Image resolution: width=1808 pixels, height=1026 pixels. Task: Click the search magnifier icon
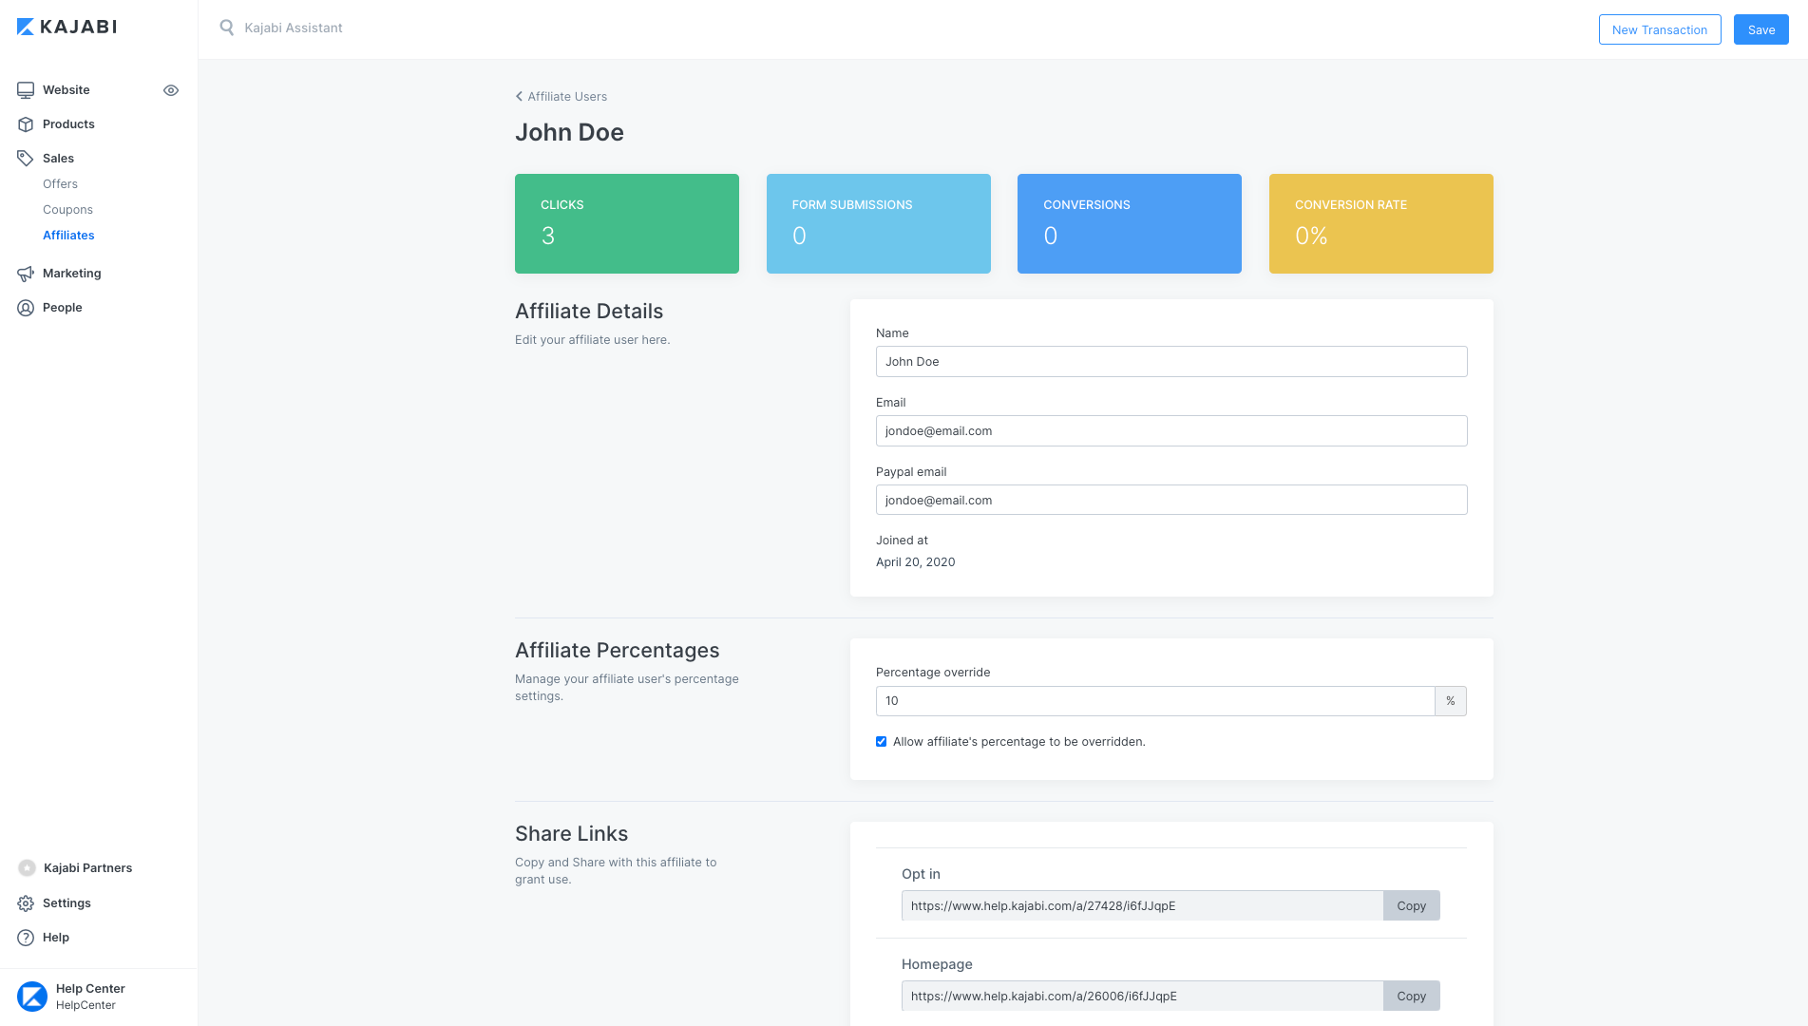(227, 28)
